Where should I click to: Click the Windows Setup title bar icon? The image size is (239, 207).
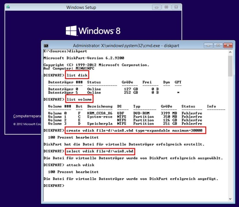point(9,7)
